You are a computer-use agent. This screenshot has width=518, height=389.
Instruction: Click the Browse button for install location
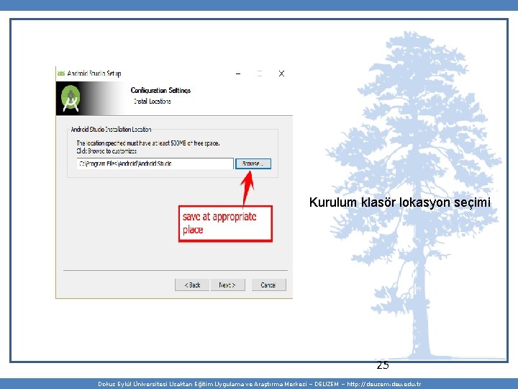coord(253,164)
